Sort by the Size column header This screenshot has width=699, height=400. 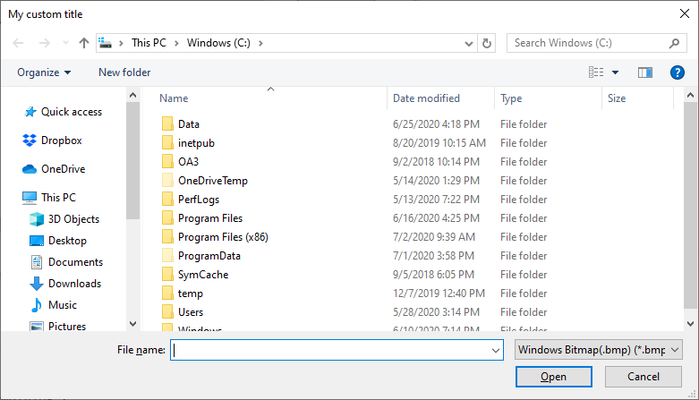point(617,98)
